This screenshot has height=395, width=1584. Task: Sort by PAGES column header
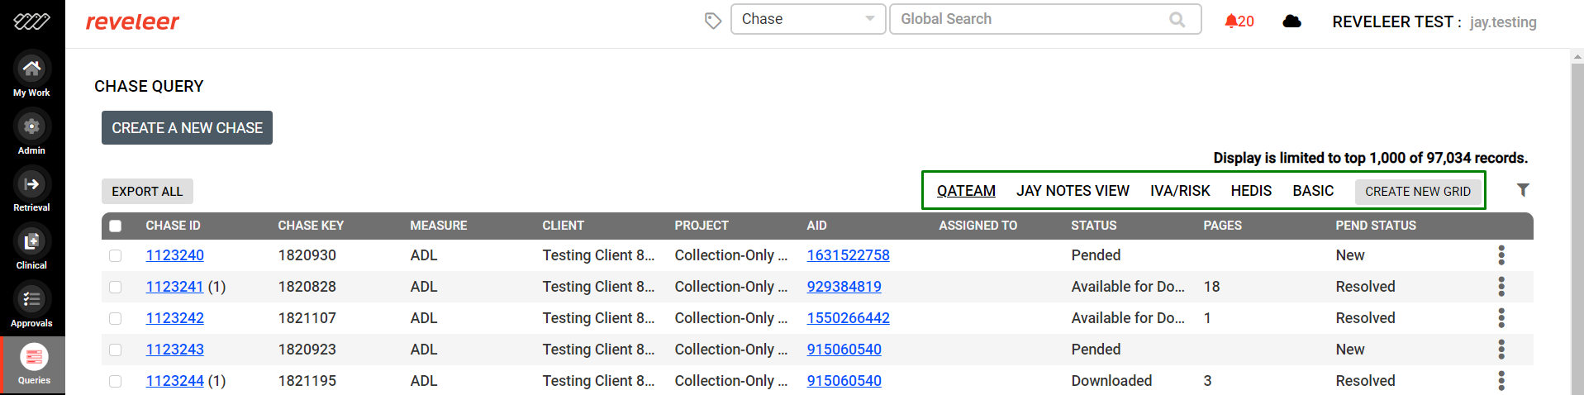[1223, 226]
